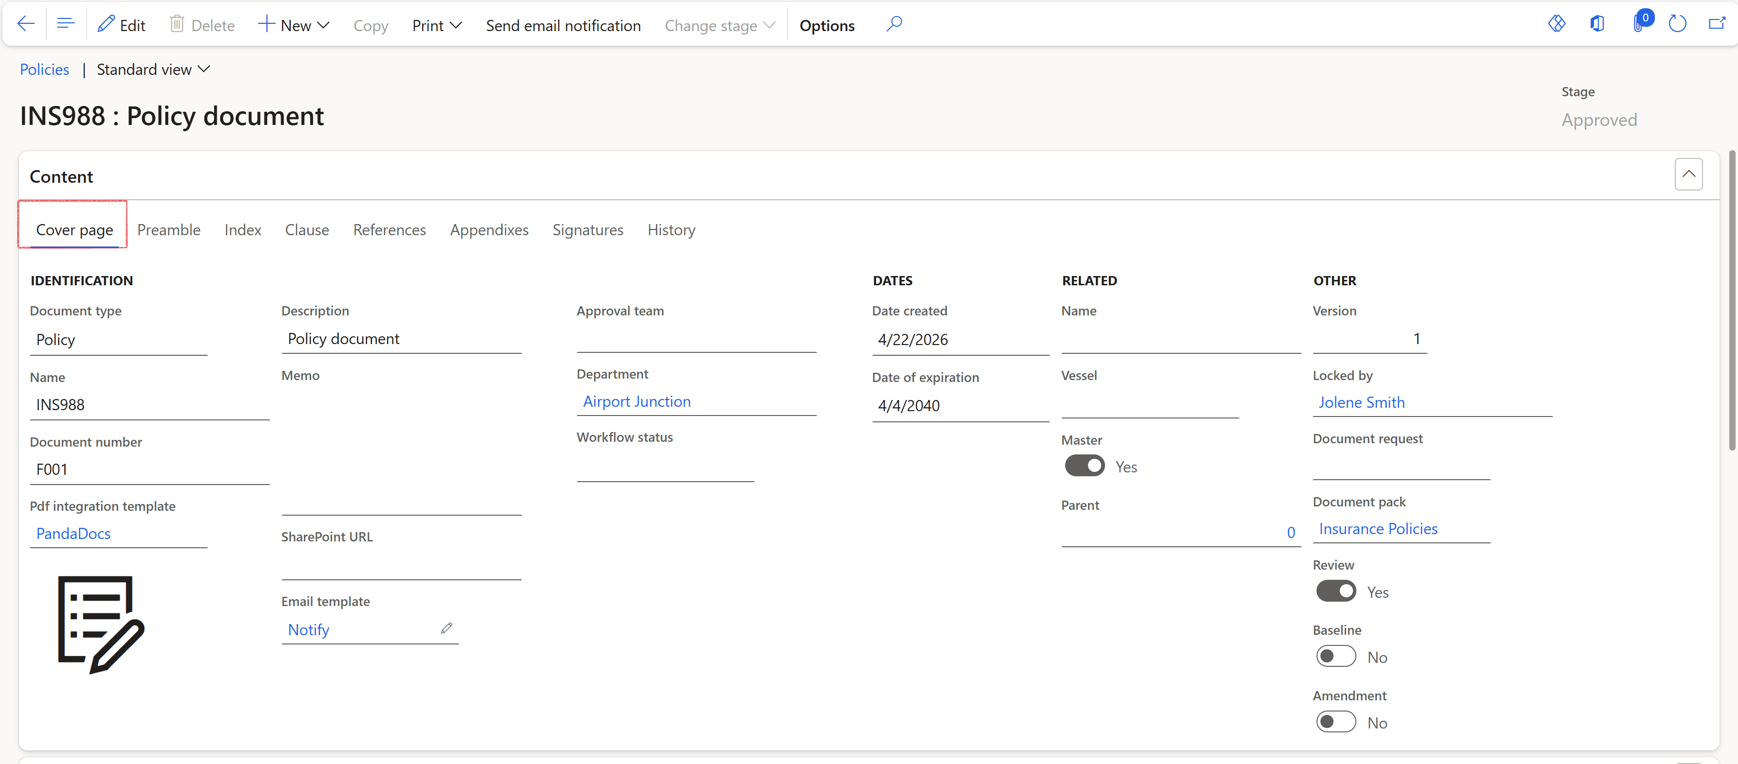The height and width of the screenshot is (764, 1738).
Task: Click the search magnifier icon in toolbar
Action: 894,24
